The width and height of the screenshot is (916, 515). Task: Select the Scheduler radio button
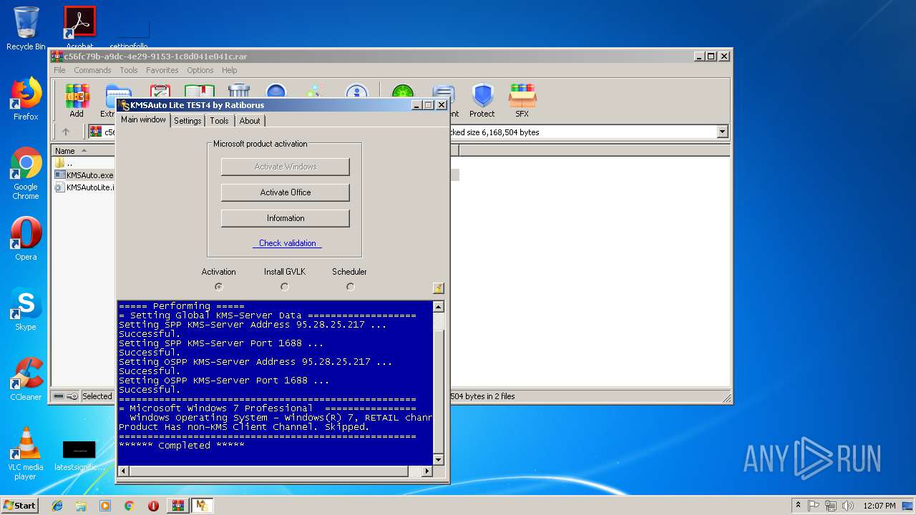pyautogui.click(x=350, y=287)
